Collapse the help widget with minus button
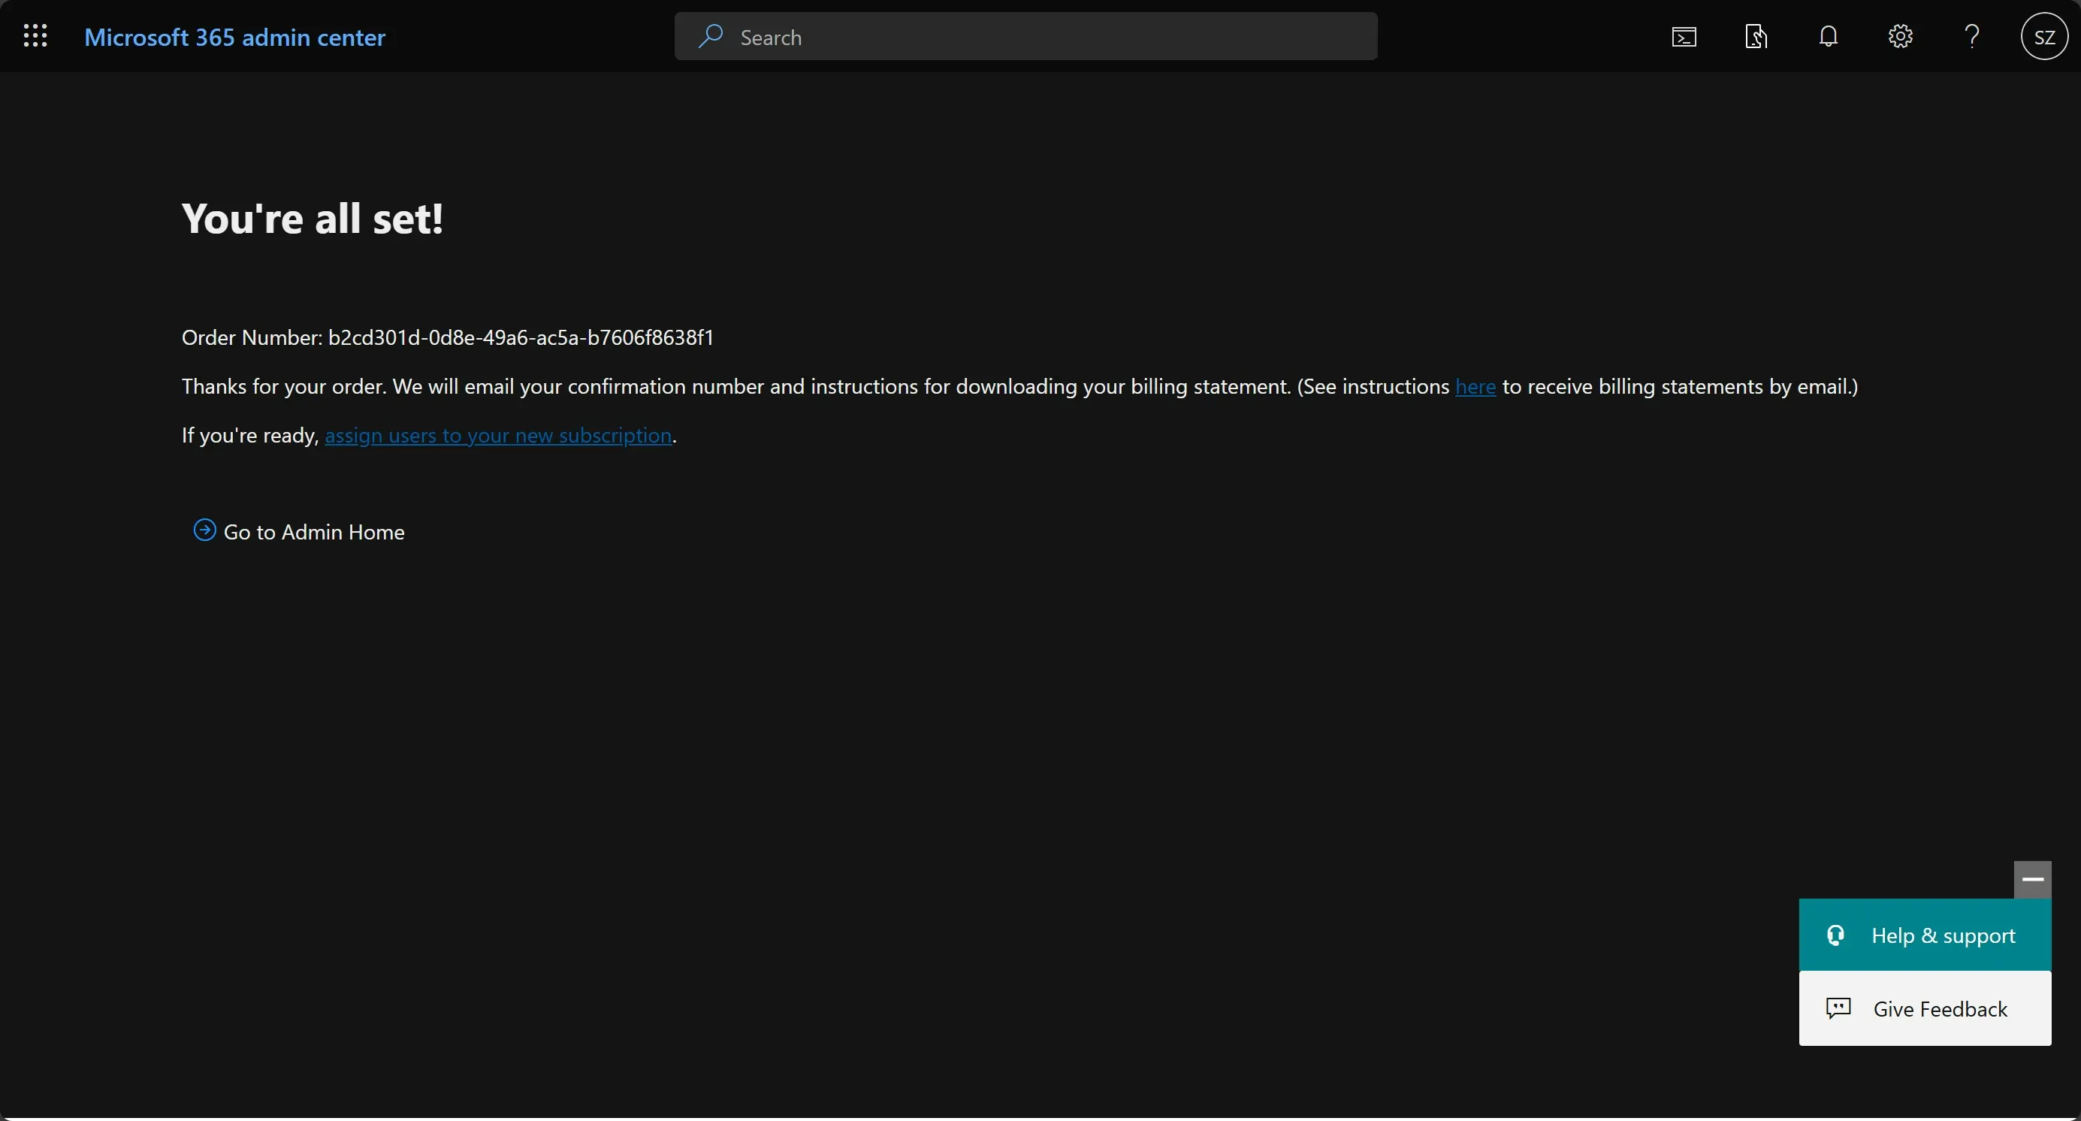Screen dimensions: 2081x1121 [2031, 880]
